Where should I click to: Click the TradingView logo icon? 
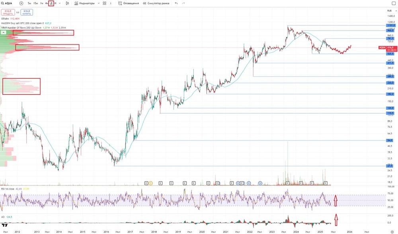point(4,225)
